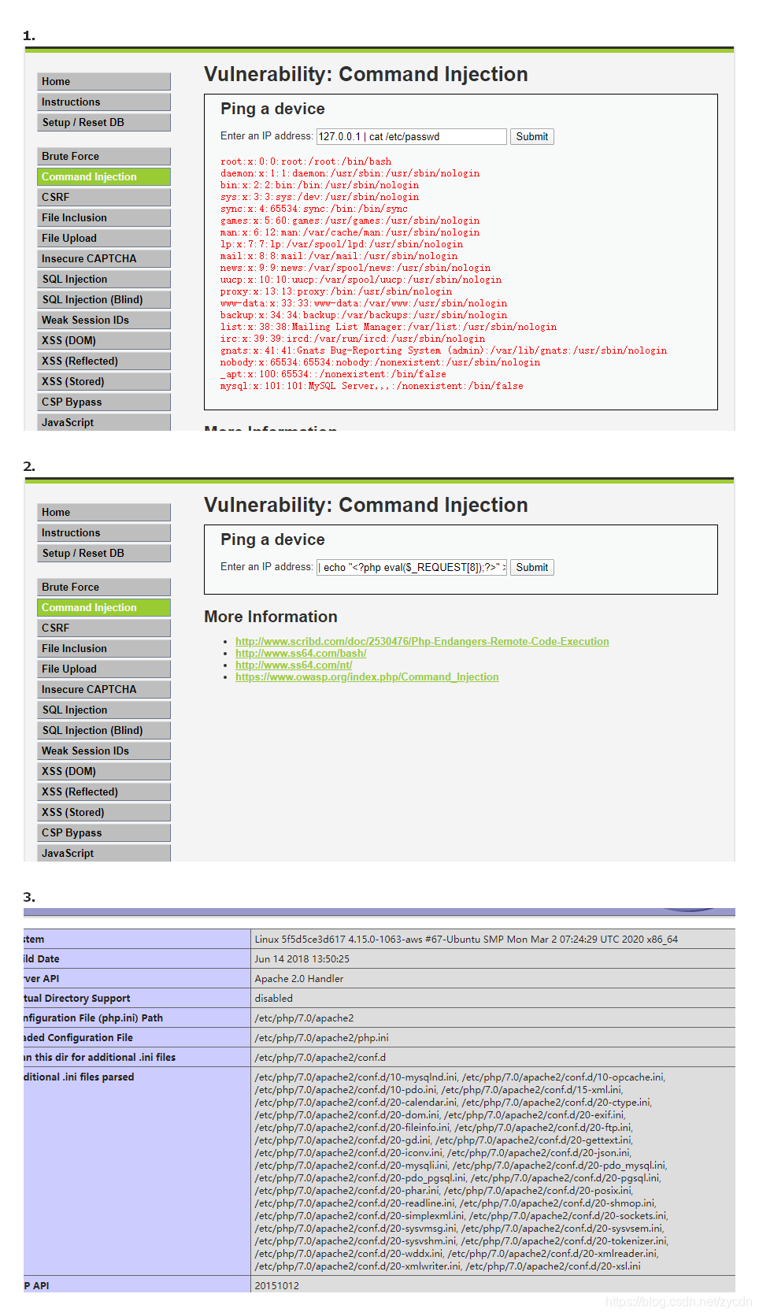
Task: Open SQL Injection (non-blind) in screenshot 2
Action: 103,710
